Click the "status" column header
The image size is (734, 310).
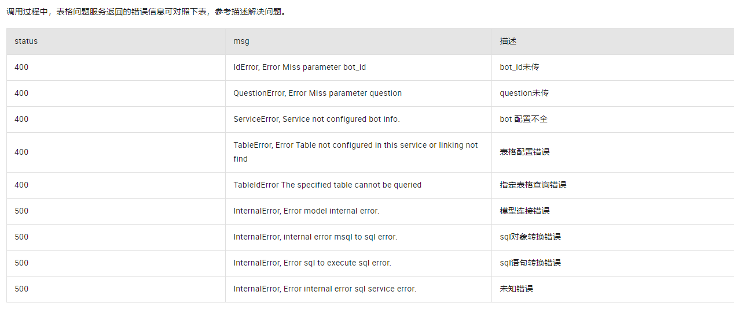click(26, 42)
